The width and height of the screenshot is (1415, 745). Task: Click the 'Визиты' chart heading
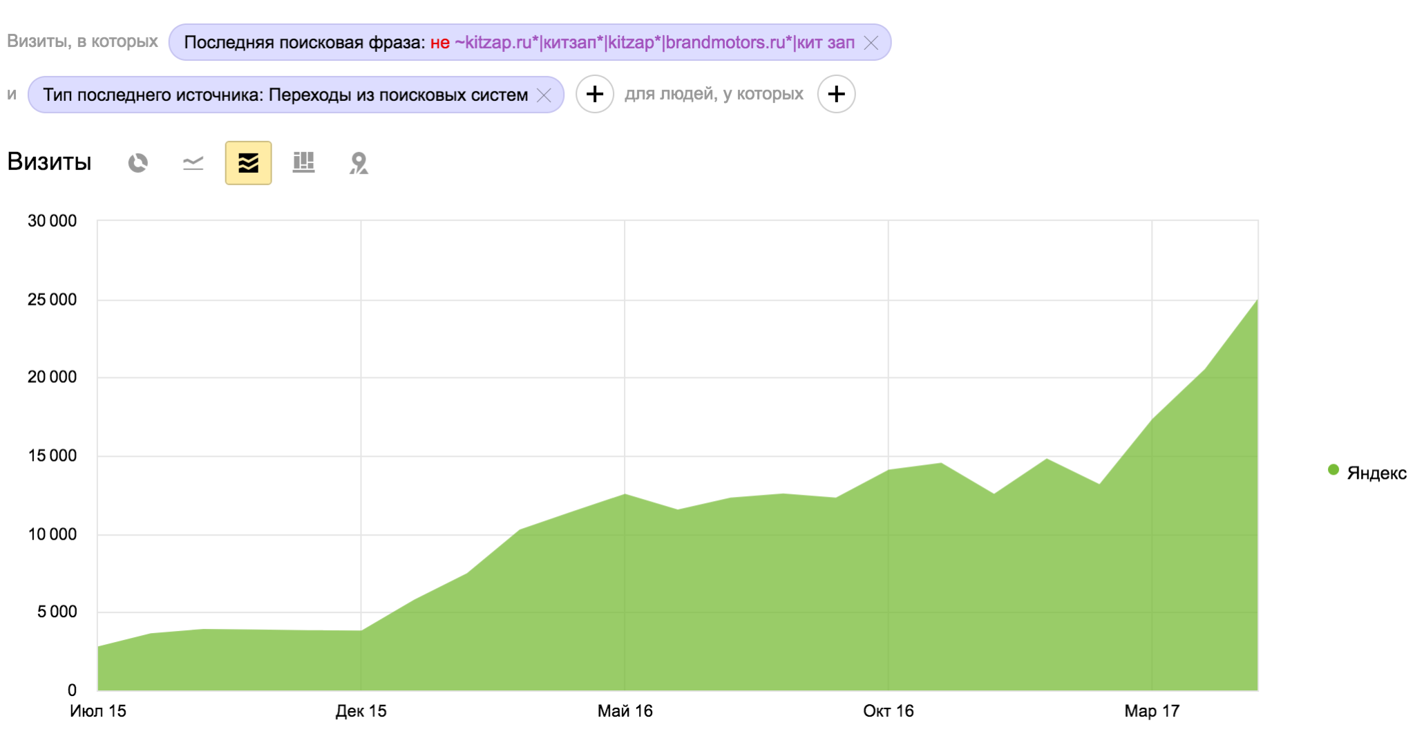pos(49,162)
